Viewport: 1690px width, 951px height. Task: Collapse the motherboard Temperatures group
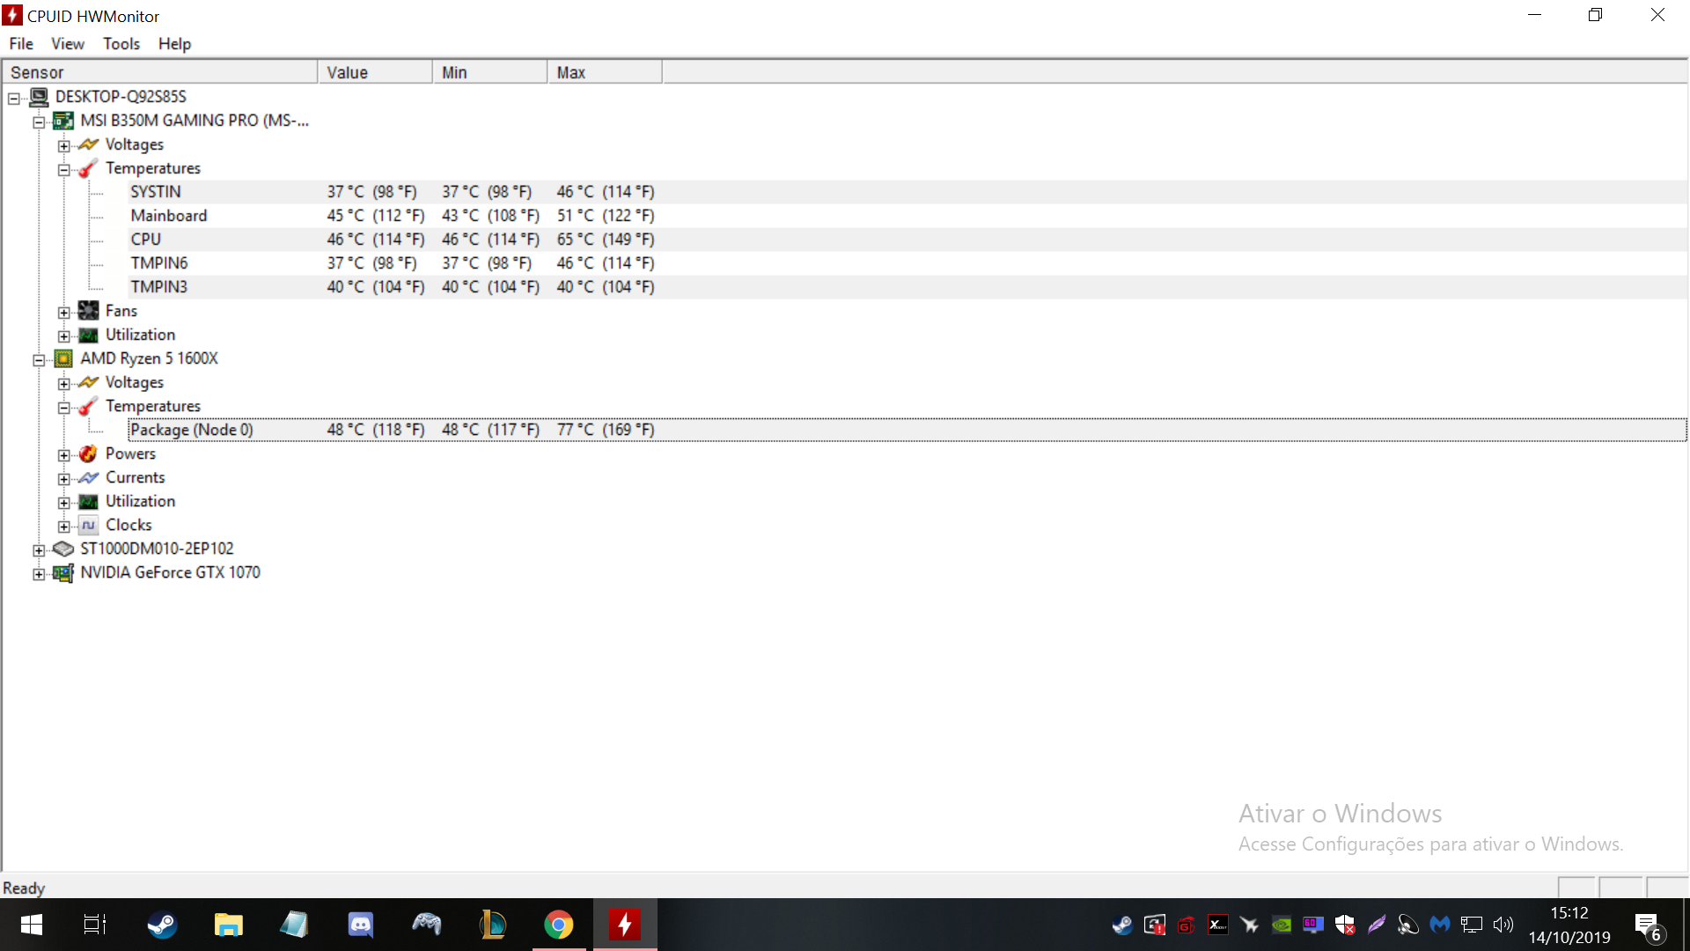(x=63, y=169)
